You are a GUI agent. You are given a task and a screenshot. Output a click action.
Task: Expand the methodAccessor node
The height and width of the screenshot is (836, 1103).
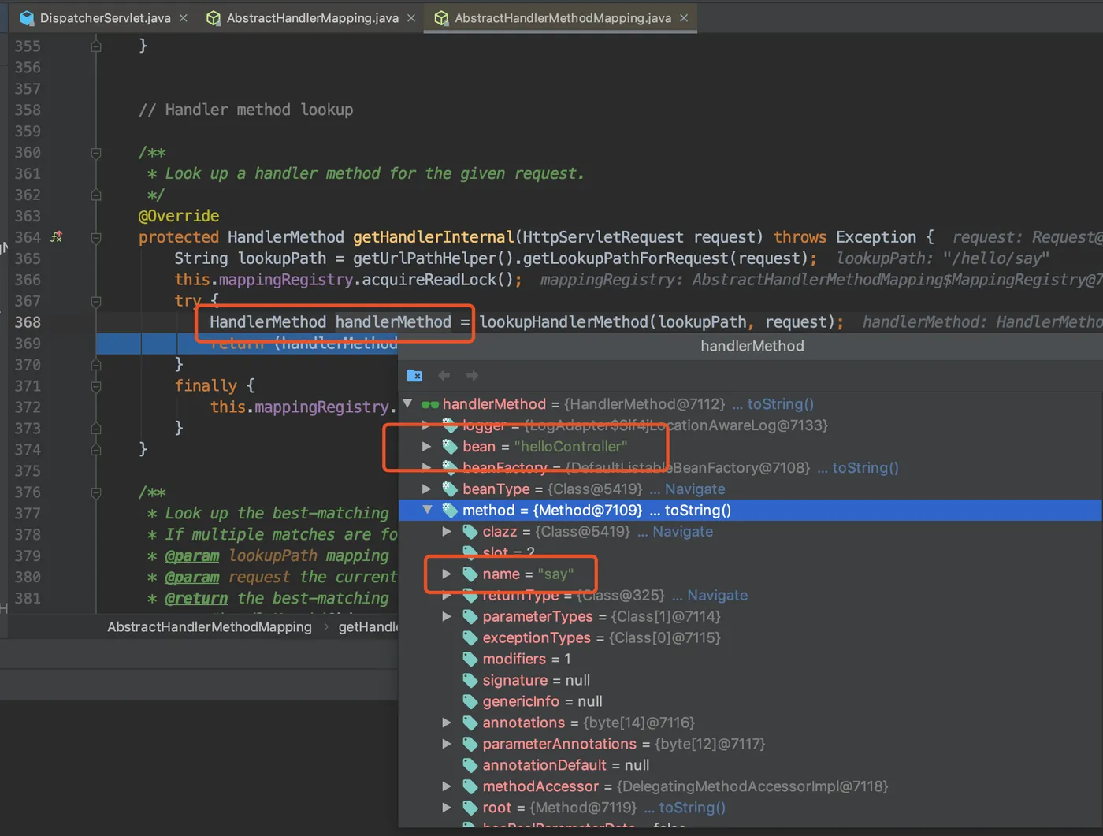tap(447, 786)
